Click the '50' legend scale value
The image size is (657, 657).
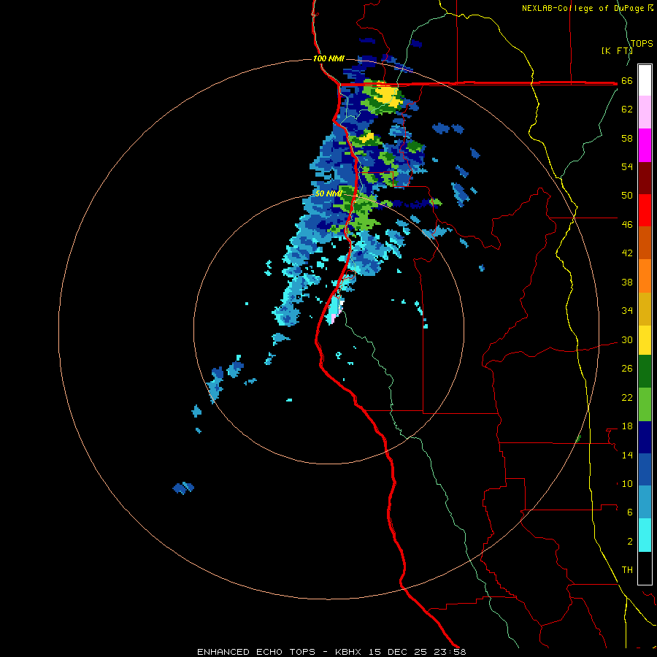627,196
